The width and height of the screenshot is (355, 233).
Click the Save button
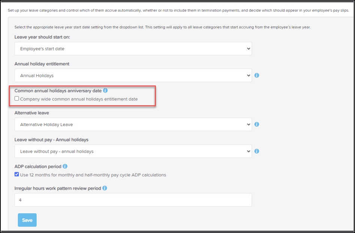[x=27, y=220]
